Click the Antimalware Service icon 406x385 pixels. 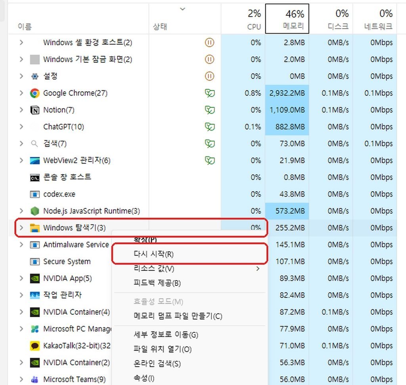click(35, 245)
